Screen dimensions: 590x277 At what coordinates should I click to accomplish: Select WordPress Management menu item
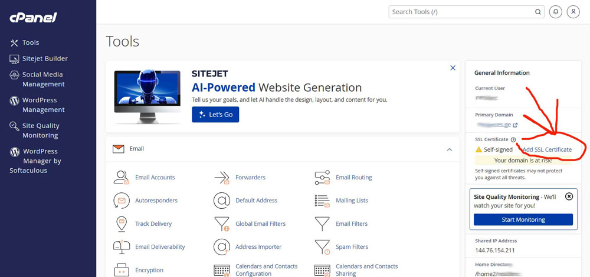click(x=43, y=105)
